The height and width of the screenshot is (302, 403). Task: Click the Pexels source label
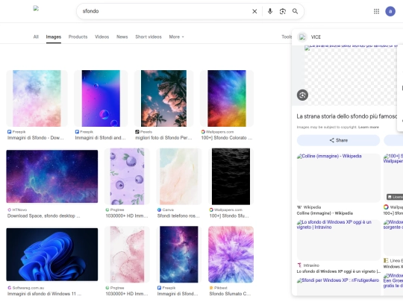146,132
